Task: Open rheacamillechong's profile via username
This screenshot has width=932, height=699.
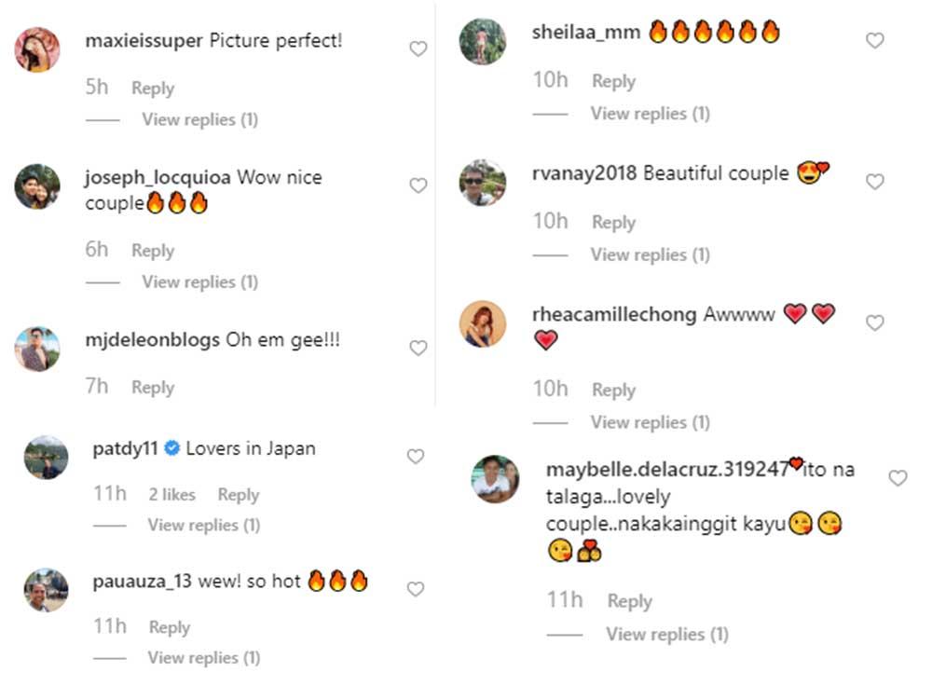Action: 614,315
